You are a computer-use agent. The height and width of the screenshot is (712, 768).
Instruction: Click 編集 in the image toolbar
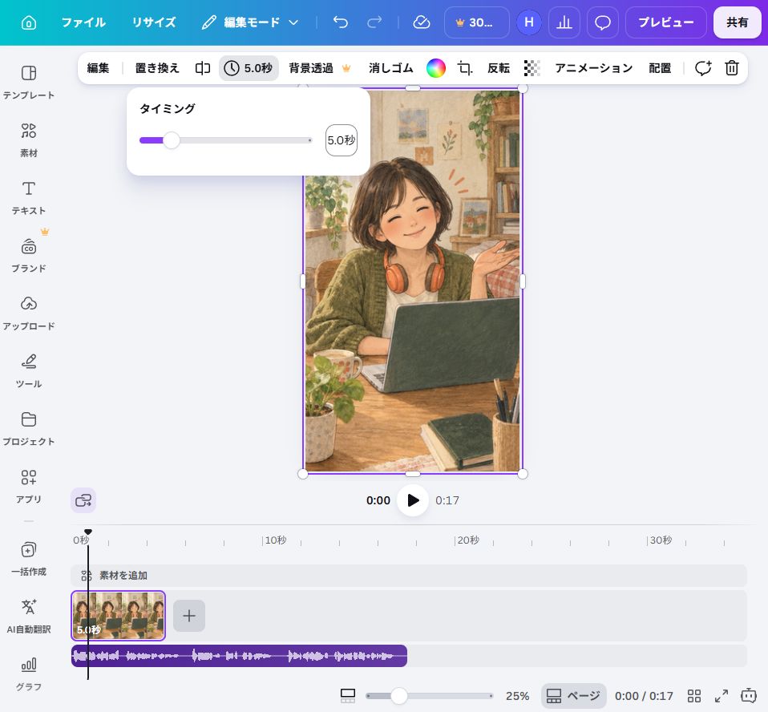tap(98, 68)
